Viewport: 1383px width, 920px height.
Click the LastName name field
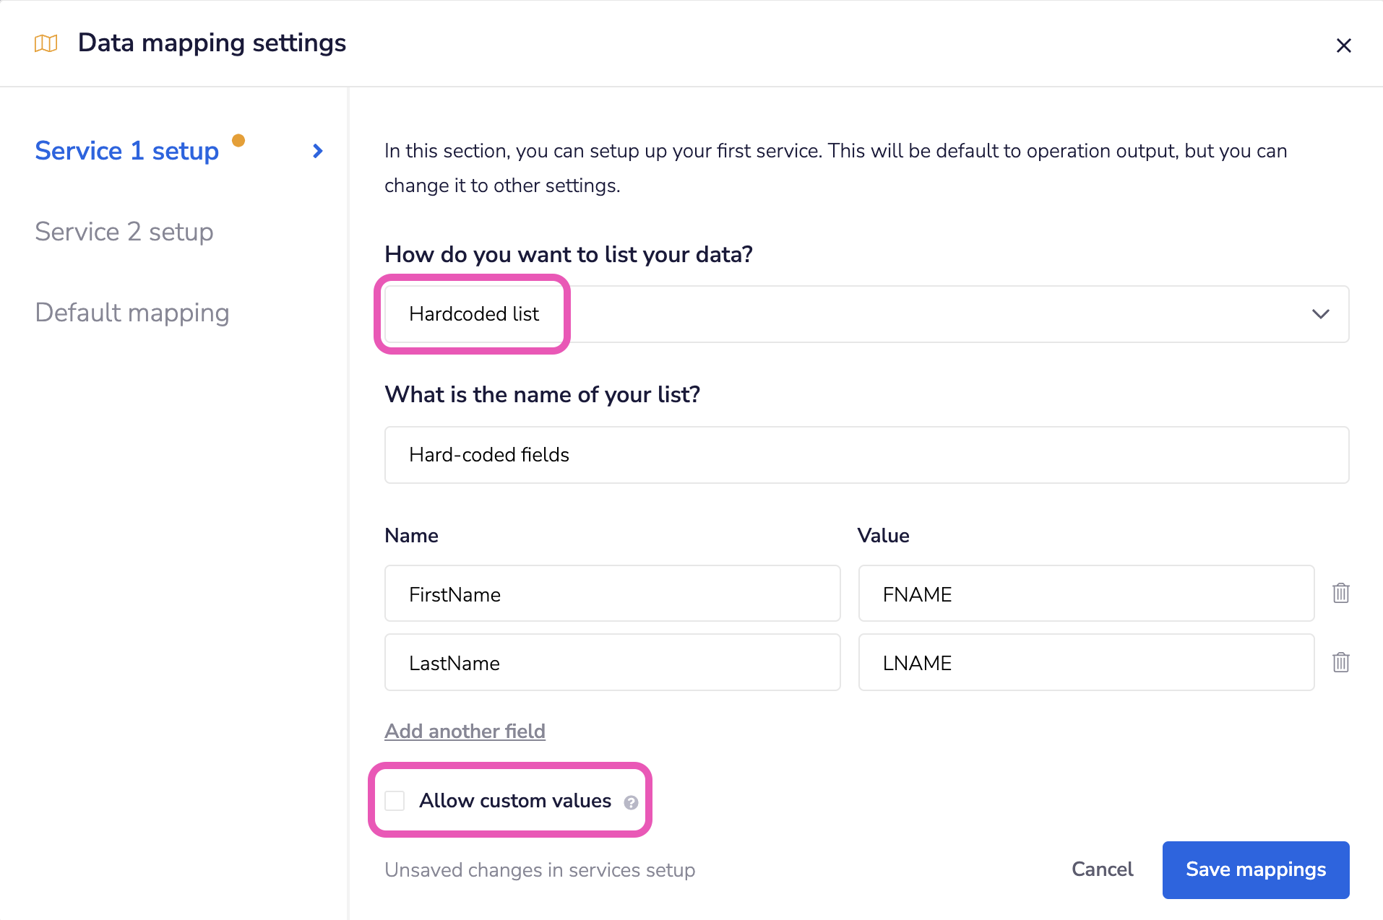pyautogui.click(x=611, y=662)
